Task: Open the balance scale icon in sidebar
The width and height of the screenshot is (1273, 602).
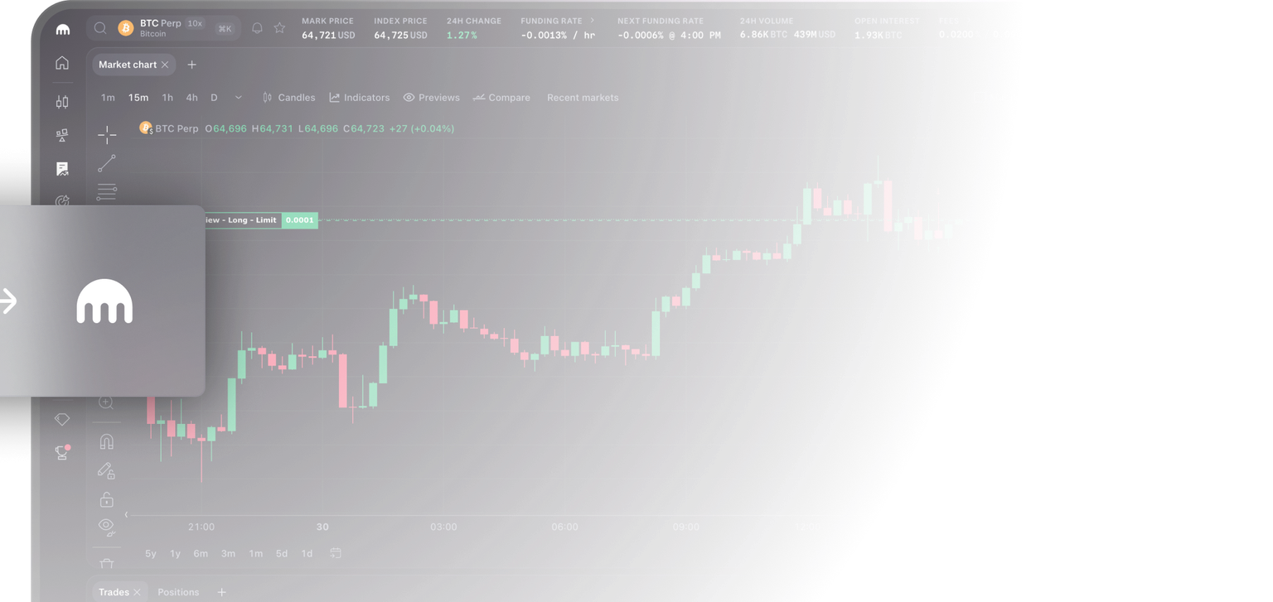Action: point(62,135)
